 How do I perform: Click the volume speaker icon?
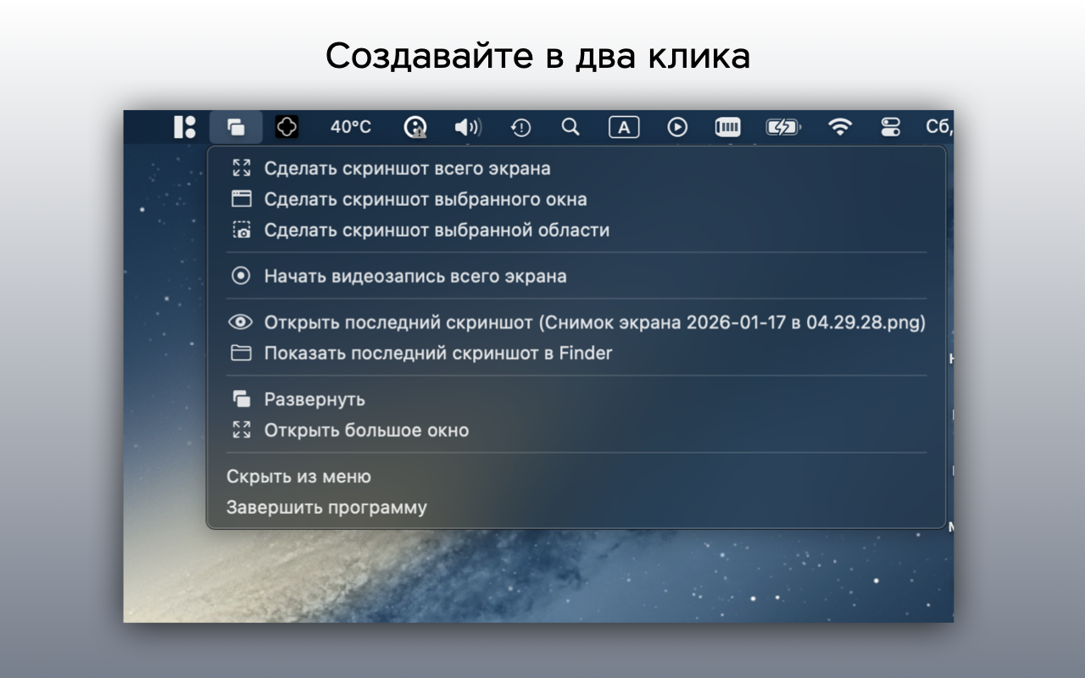pyautogui.click(x=467, y=127)
